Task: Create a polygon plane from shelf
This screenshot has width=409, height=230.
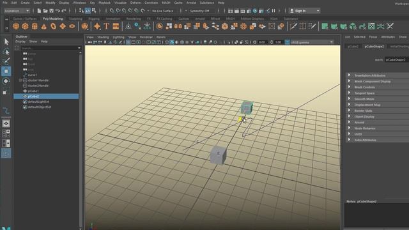Action: pos(63,26)
